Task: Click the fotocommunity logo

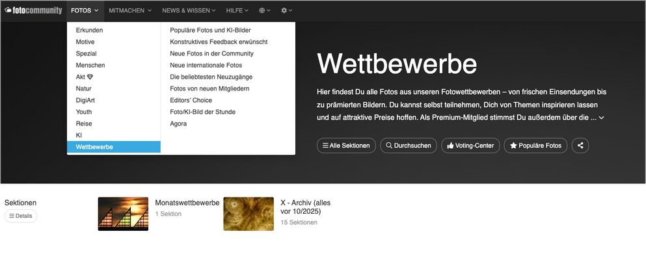Action: click(33, 10)
